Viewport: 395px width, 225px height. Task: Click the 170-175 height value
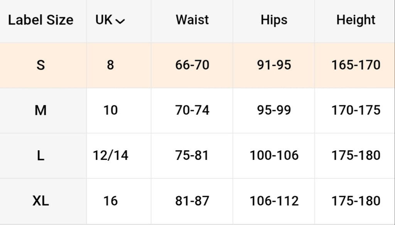point(356,111)
